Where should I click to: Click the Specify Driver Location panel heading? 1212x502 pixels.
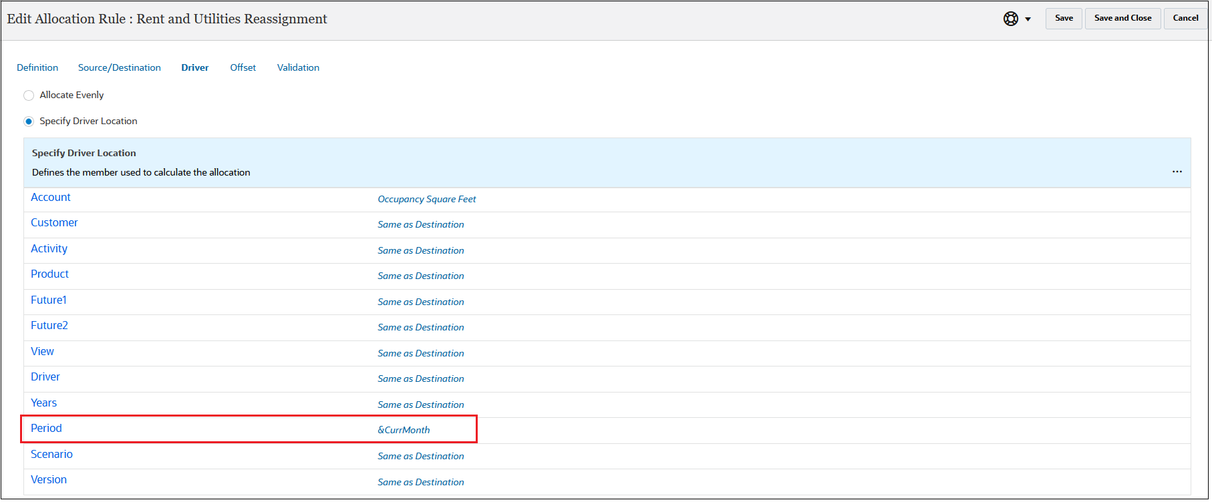tap(84, 154)
